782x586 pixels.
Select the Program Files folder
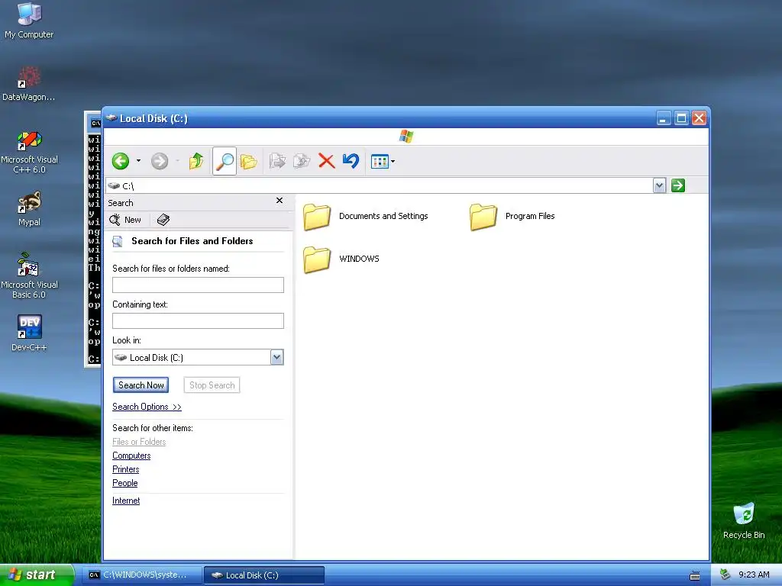point(512,216)
